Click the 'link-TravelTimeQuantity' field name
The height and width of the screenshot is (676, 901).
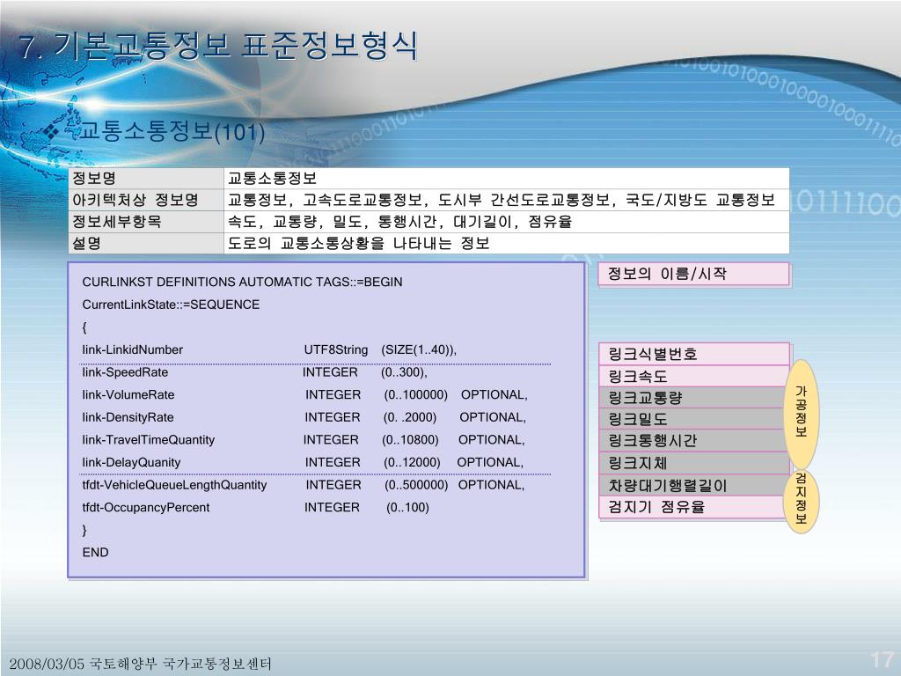pos(148,440)
